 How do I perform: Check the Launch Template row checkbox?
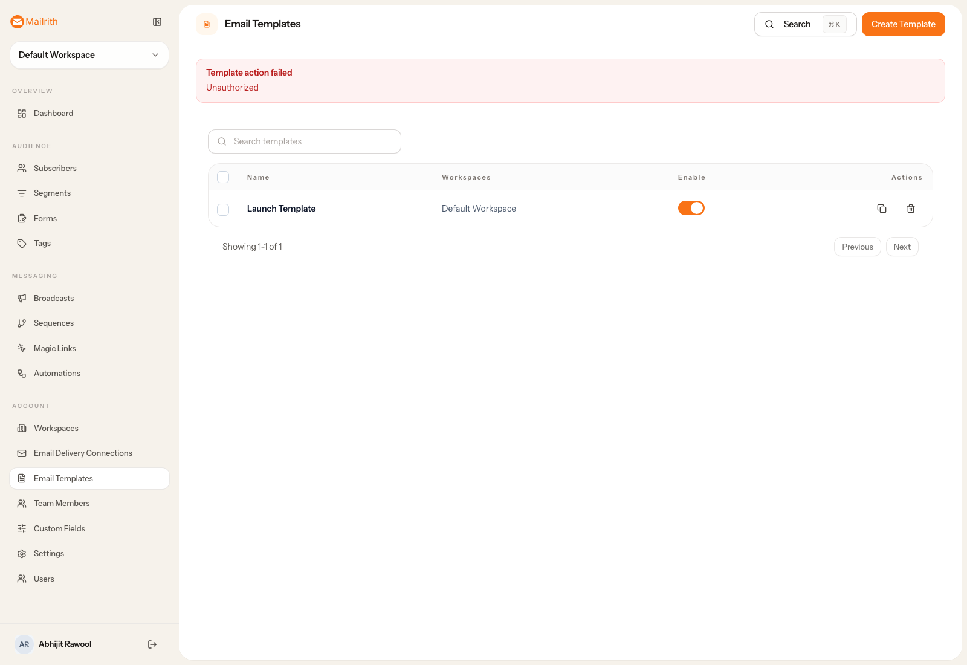[222, 209]
